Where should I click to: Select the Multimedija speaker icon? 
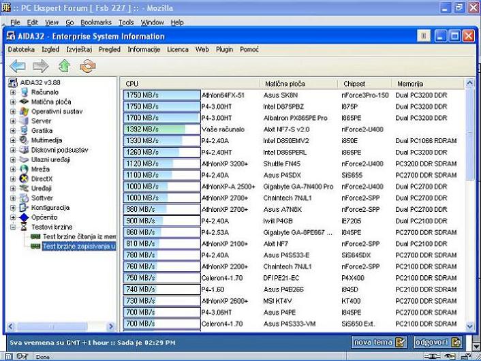[x=25, y=140]
